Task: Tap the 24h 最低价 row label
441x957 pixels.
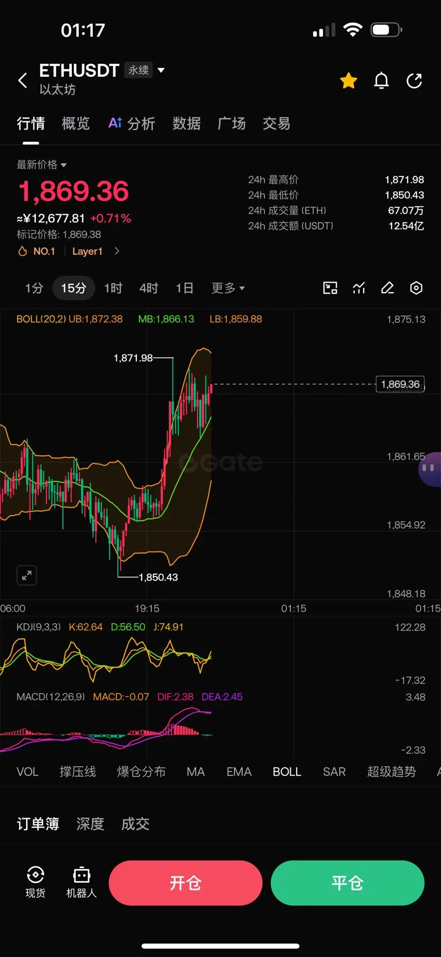Action: [273, 195]
